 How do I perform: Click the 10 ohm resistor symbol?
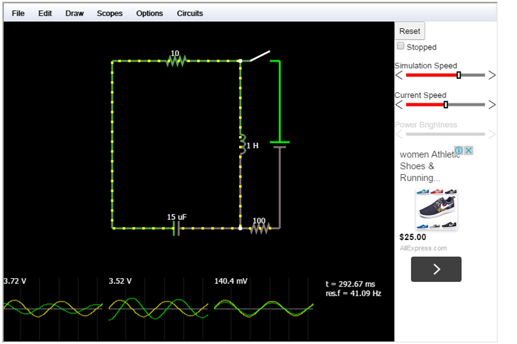pyautogui.click(x=176, y=61)
